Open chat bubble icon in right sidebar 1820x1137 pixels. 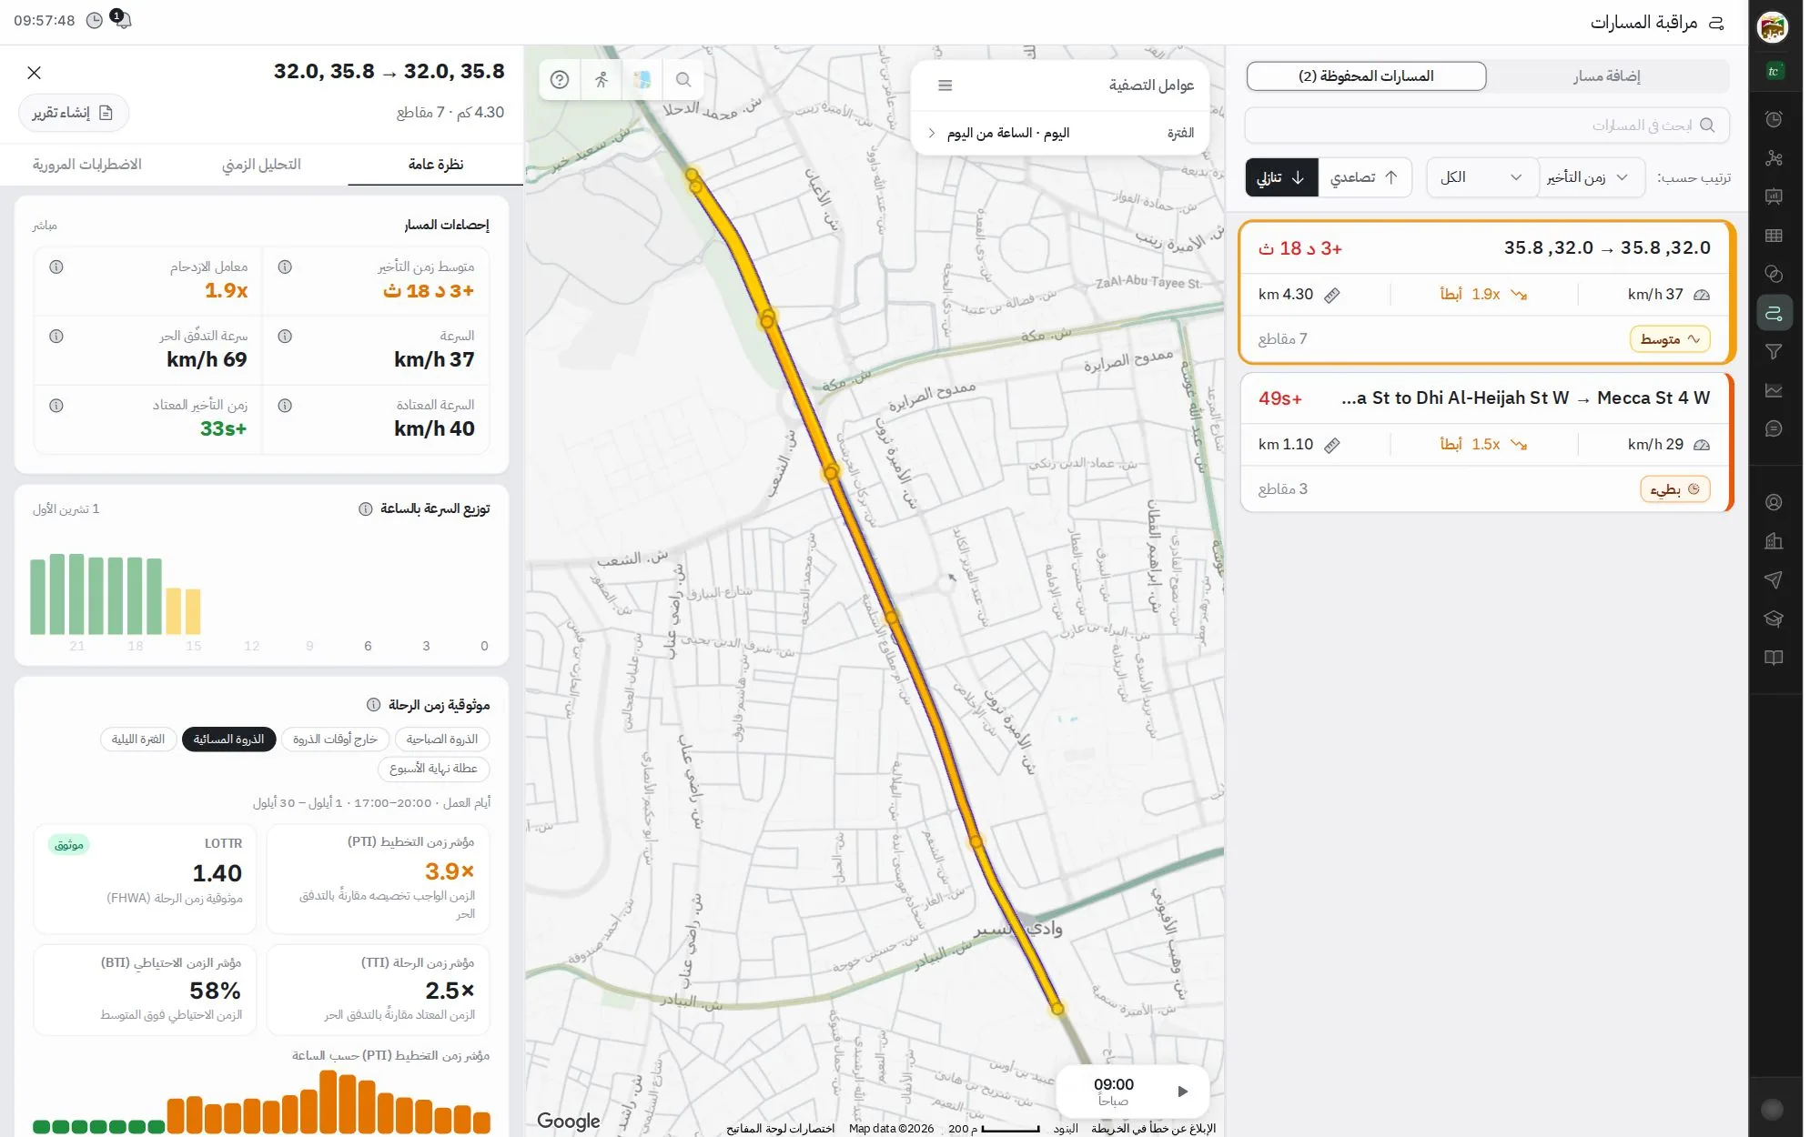click(x=1774, y=428)
